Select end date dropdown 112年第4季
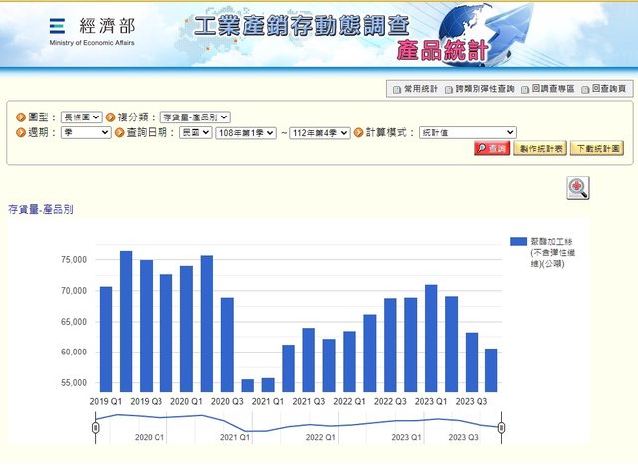This screenshot has height=470, width=638. click(320, 132)
